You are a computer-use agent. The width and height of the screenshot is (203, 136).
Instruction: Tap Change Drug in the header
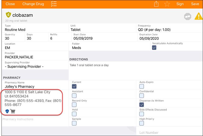pyautogui.click(x=33, y=4)
